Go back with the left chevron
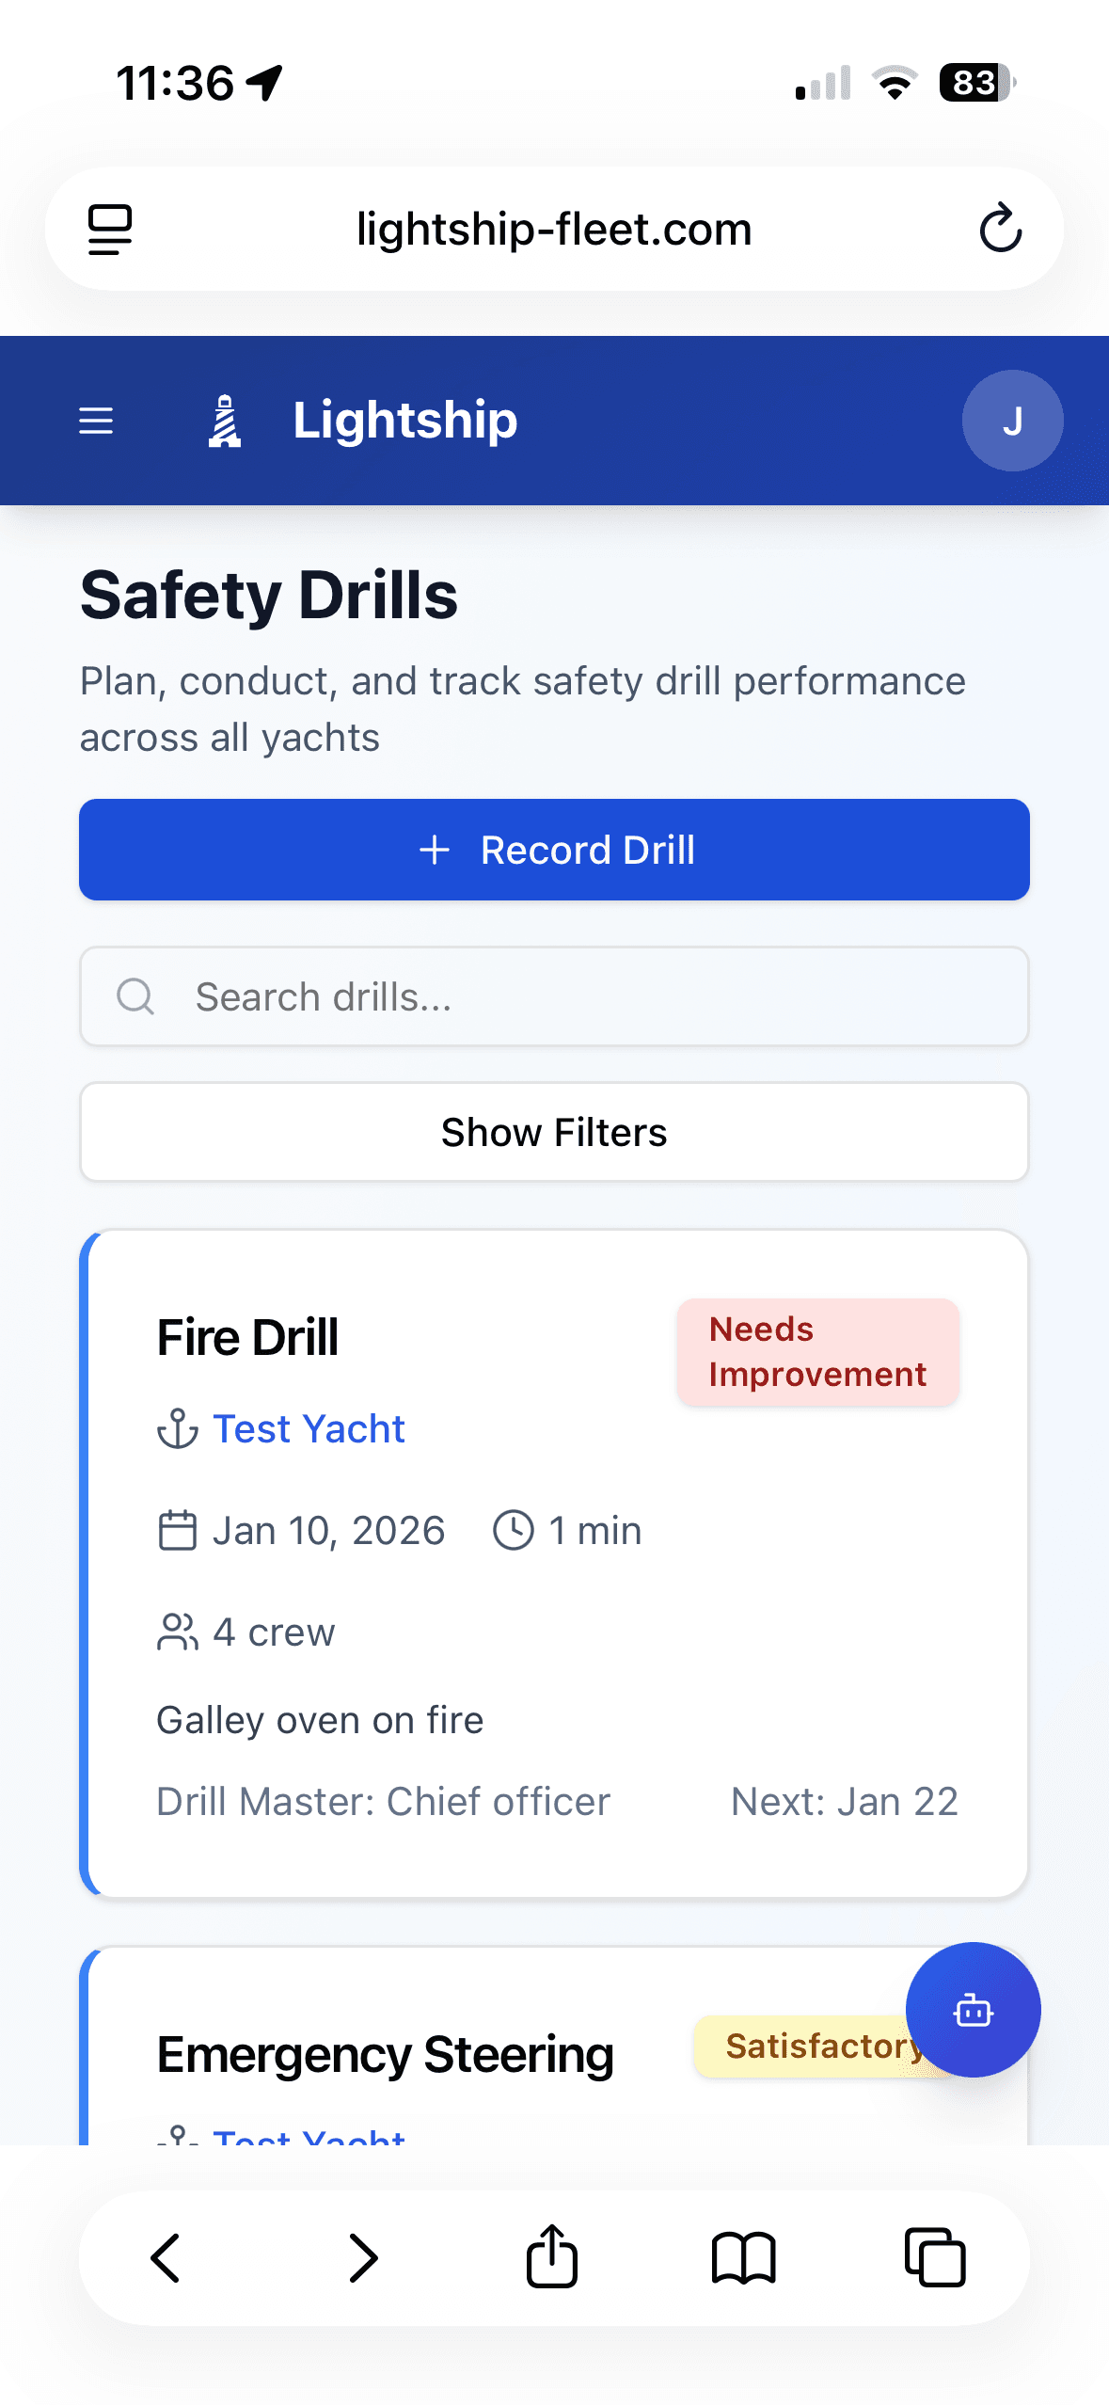The height and width of the screenshot is (2405, 1109). pos(166,2257)
